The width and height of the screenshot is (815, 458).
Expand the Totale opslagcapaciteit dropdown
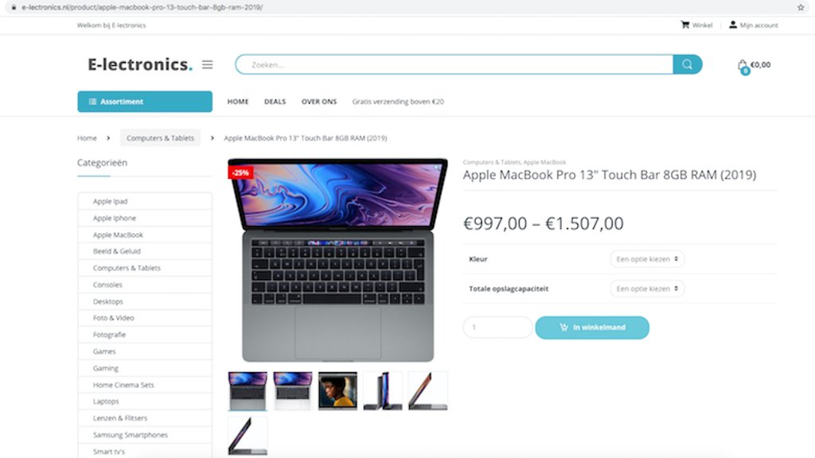tap(647, 288)
